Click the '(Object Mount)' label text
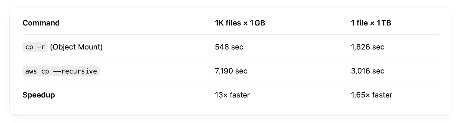 (76, 47)
